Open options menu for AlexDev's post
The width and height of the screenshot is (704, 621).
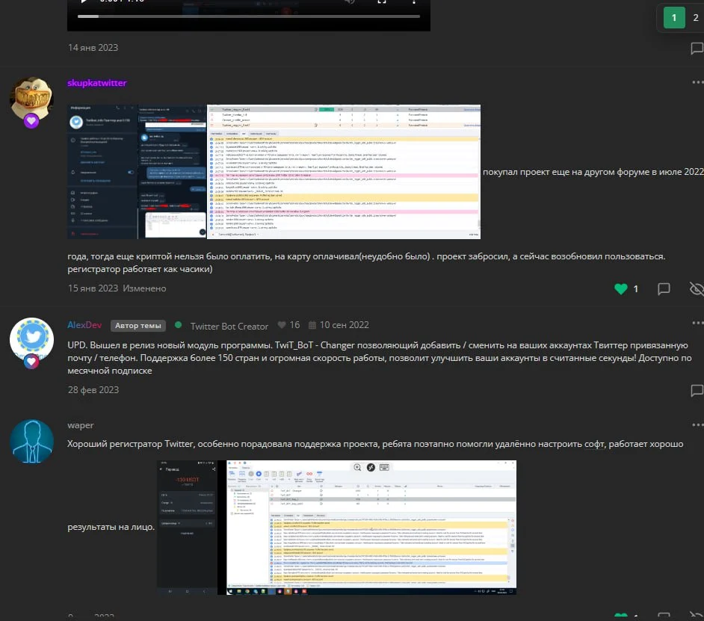tap(697, 323)
